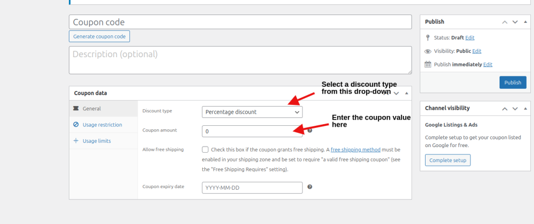
Task: Collapse the Channel visibility panel
Action: coord(526,109)
